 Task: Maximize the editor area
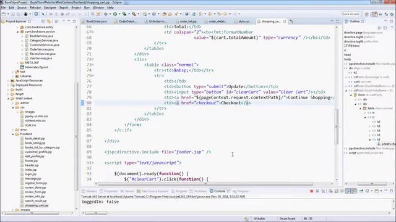(337, 21)
